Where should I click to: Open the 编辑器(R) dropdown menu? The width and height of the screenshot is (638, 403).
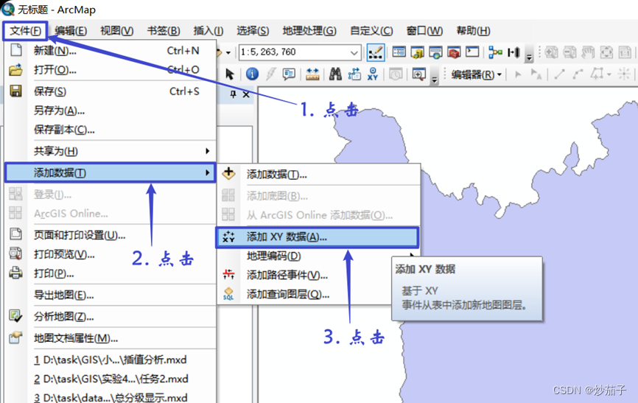(x=476, y=74)
